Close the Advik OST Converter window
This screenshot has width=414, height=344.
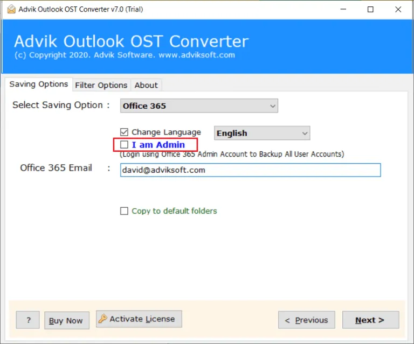click(x=398, y=9)
